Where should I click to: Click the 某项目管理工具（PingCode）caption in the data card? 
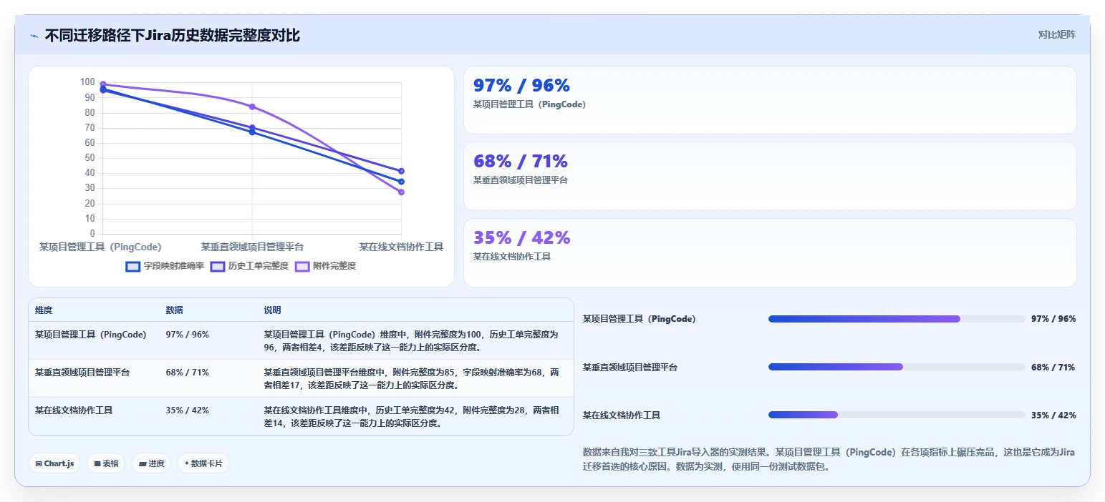[529, 104]
